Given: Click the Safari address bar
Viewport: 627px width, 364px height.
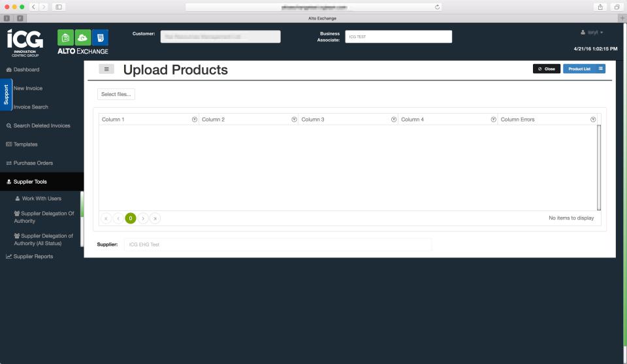Looking at the screenshot, I should [313, 7].
